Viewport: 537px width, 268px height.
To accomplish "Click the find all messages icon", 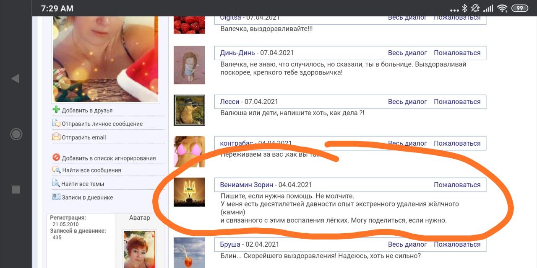I will click(56, 170).
